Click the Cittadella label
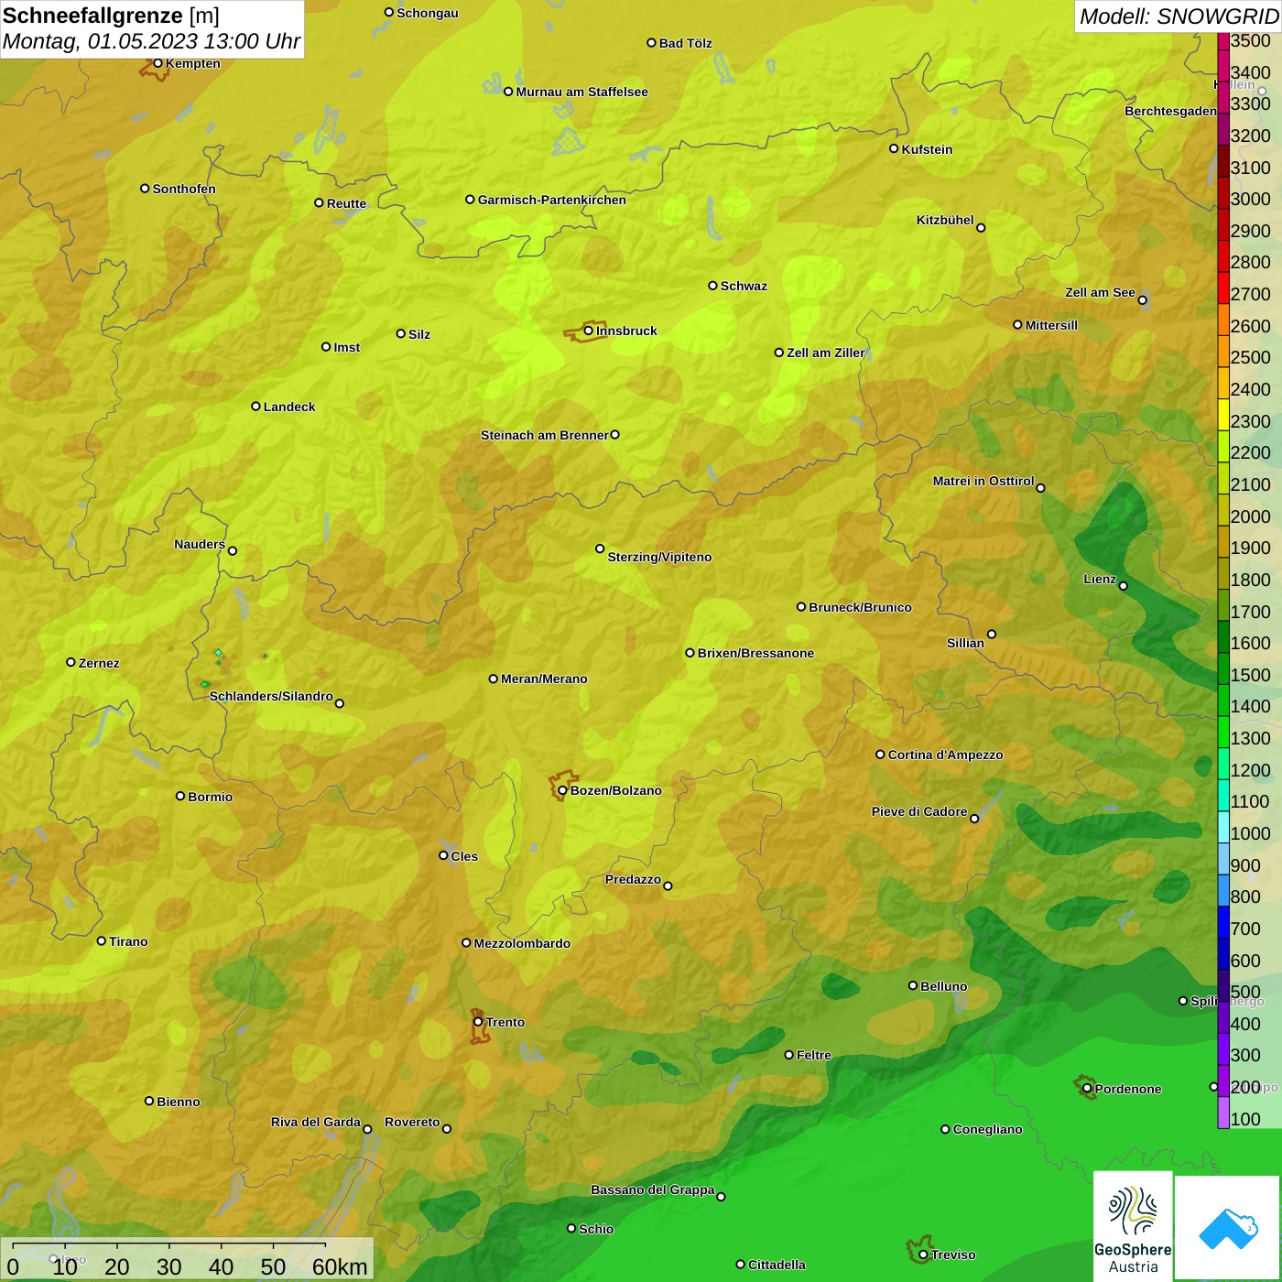 click(x=777, y=1265)
